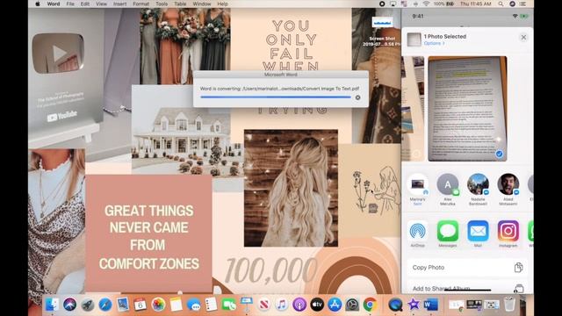Open the Apple menu

tap(38, 4)
